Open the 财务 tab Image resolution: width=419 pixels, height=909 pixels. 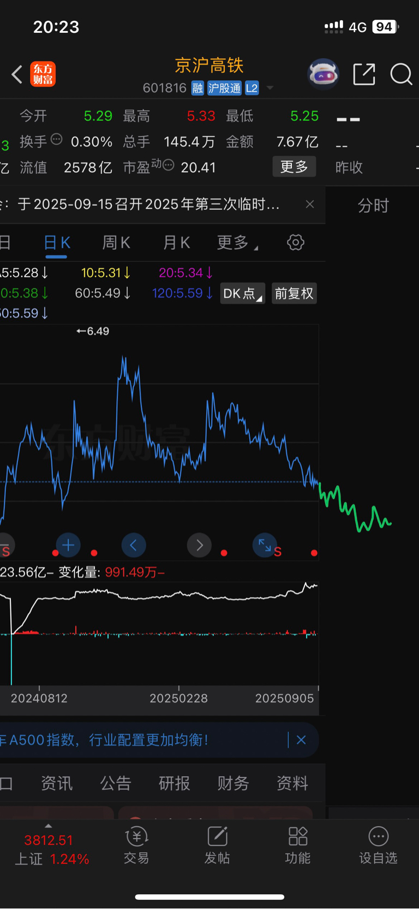point(234,783)
